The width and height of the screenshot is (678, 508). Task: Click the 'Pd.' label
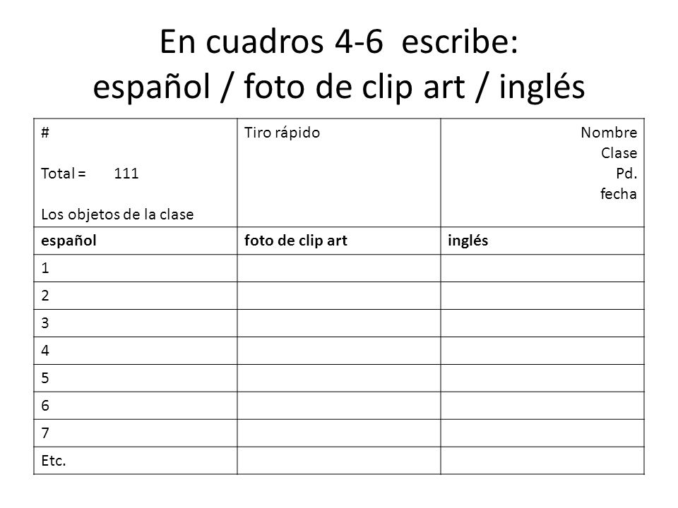click(626, 174)
